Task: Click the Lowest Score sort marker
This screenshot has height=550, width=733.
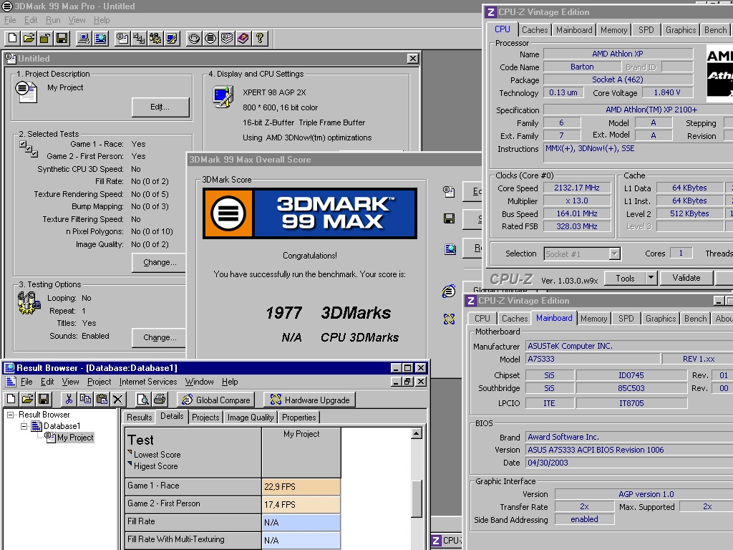Action: pos(130,453)
